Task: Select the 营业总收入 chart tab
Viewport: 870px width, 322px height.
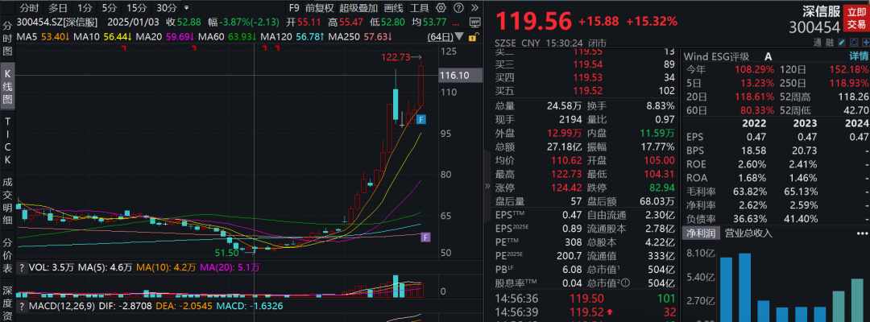Action: pos(748,233)
